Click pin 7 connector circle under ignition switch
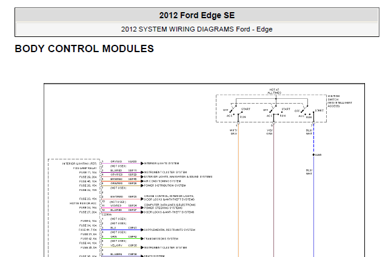 [x=313, y=122]
